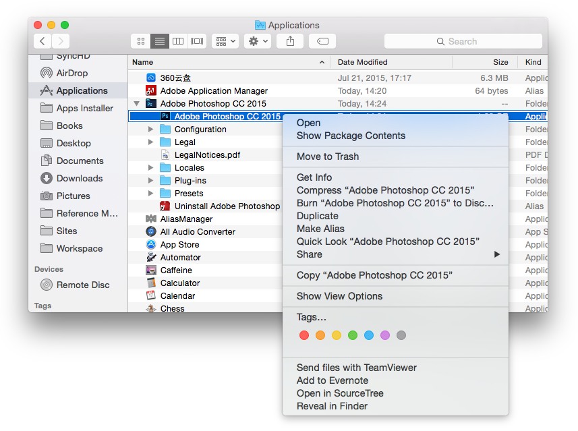Collapse the Adobe Photoshop CC 2015 folder
Screen dimensions: 578x431
[137, 104]
